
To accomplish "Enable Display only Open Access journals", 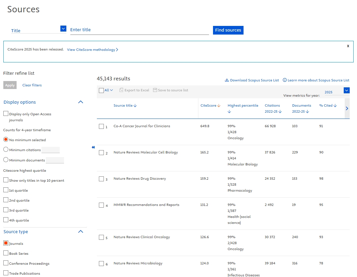I will [x=6, y=114].
